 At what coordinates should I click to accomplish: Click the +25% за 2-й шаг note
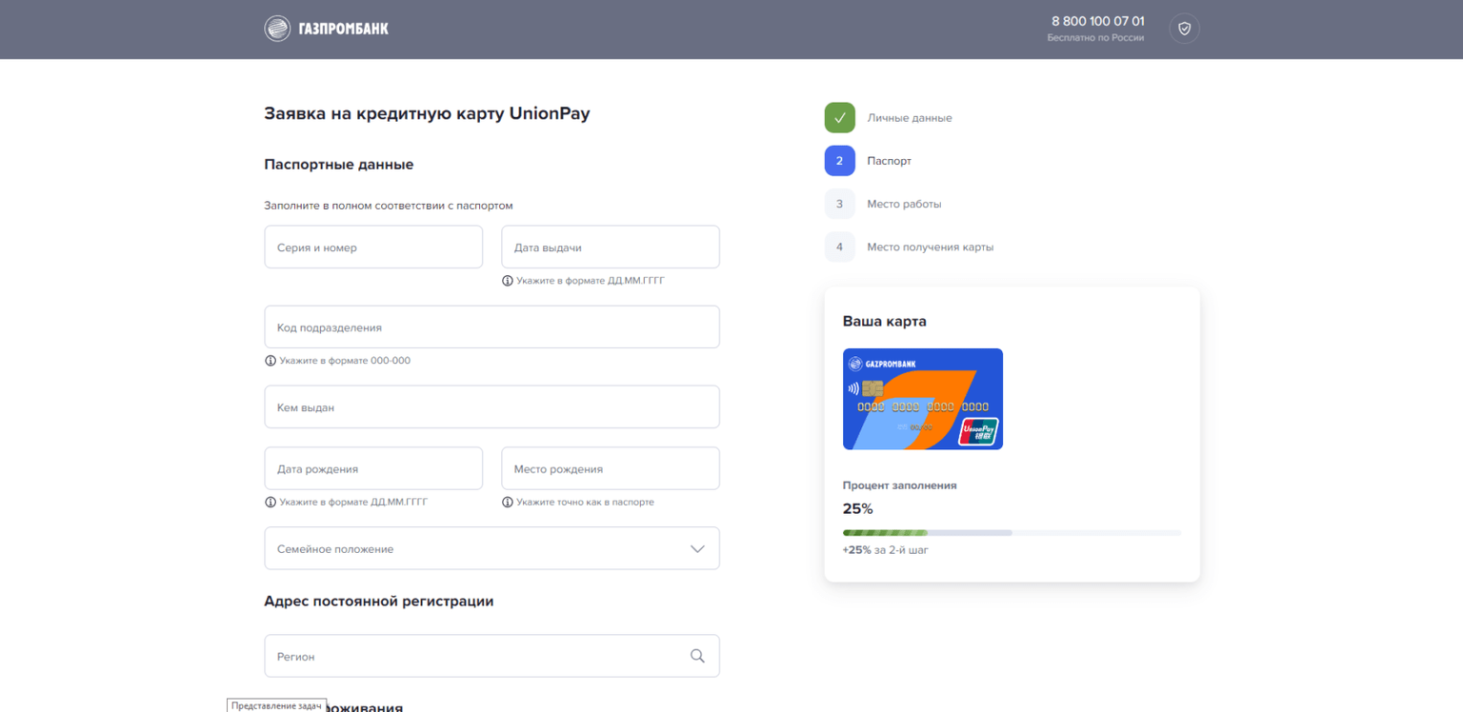(x=885, y=550)
